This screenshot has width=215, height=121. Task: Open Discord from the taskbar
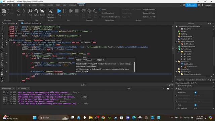tap(128, 118)
